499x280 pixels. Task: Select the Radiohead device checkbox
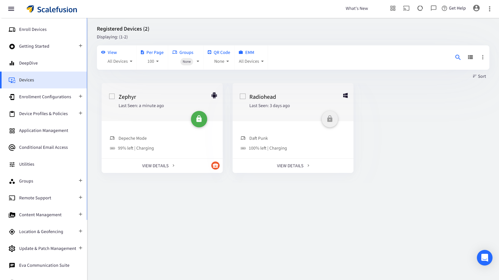pyautogui.click(x=243, y=96)
